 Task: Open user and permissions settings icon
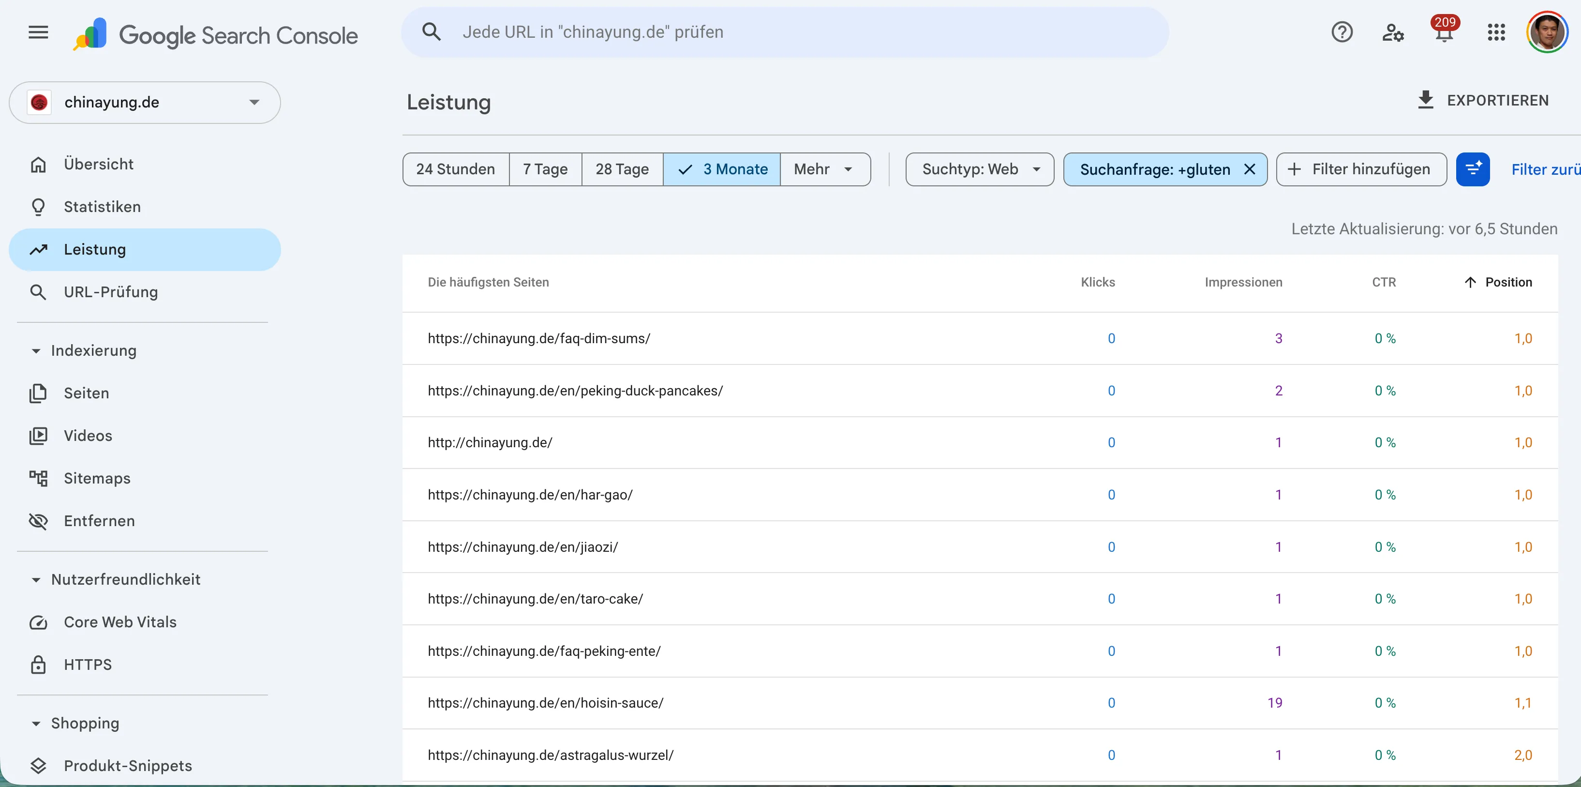[1393, 32]
